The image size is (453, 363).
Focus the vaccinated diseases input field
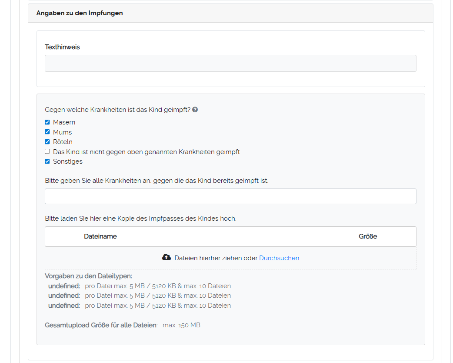(x=230, y=196)
